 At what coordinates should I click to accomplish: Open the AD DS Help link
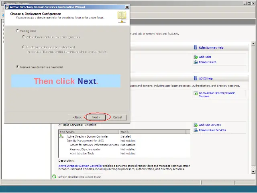click(206, 78)
